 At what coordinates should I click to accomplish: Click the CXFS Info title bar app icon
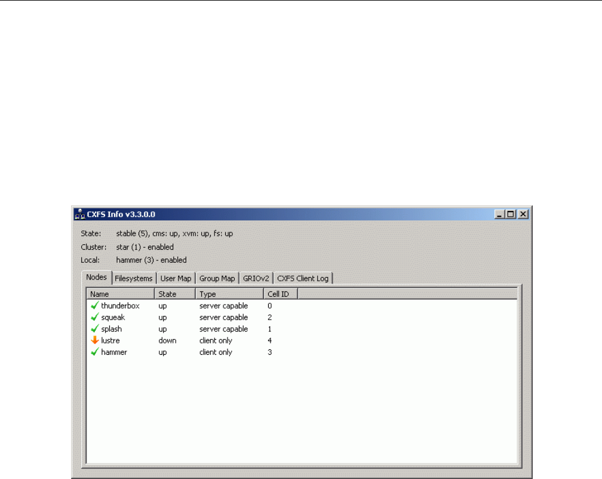pyautogui.click(x=80, y=214)
